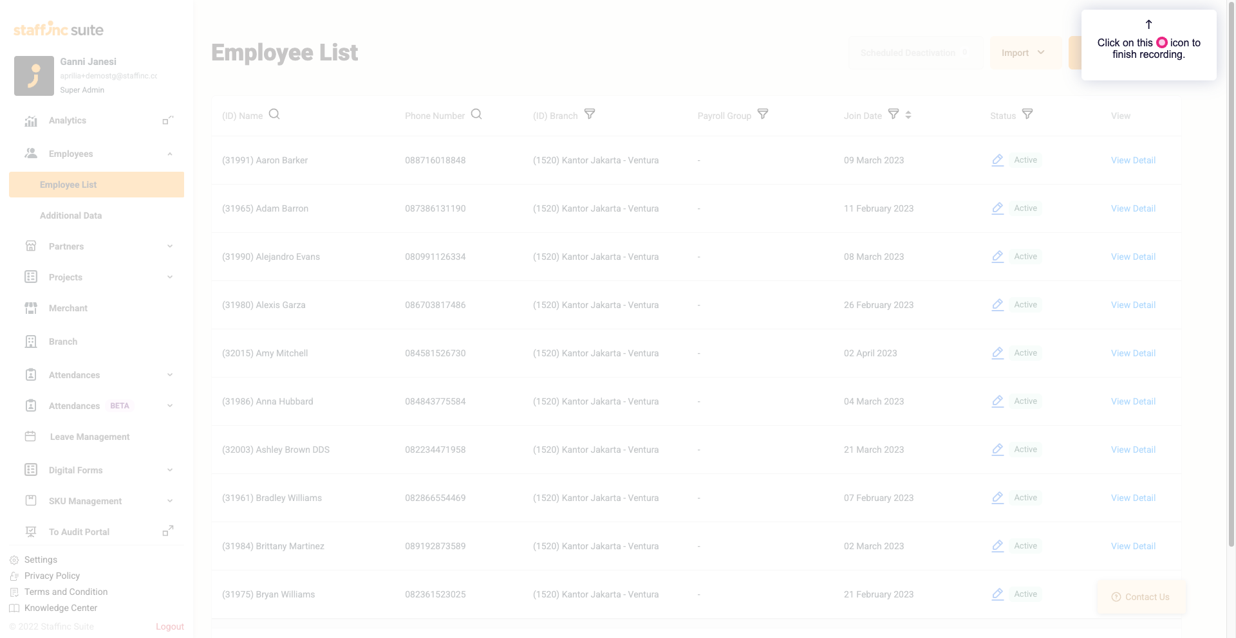The height and width of the screenshot is (638, 1236).
Task: Open the Branch column filter icon
Action: (x=590, y=114)
